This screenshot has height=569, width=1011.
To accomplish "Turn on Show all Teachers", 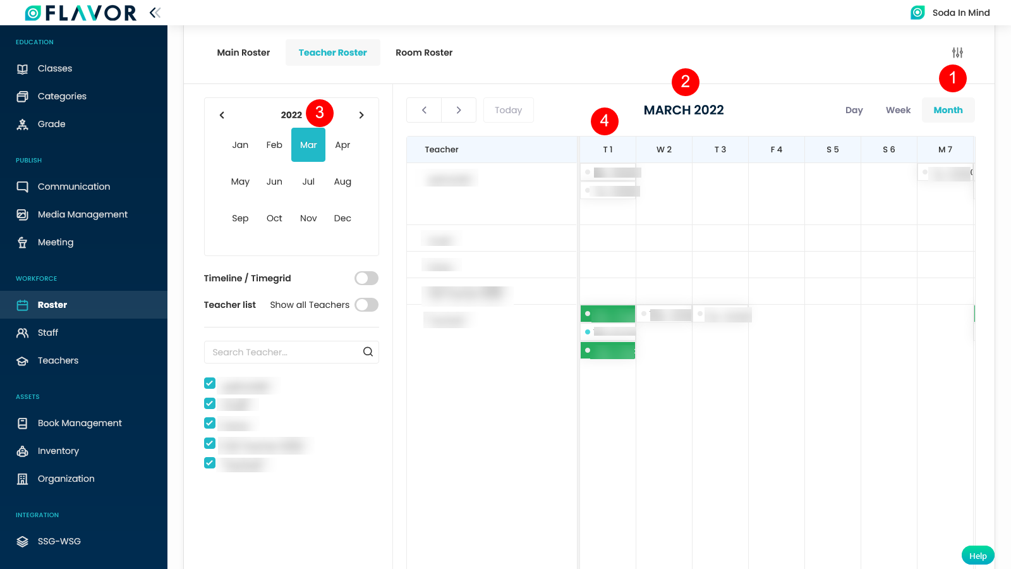I will tap(366, 304).
